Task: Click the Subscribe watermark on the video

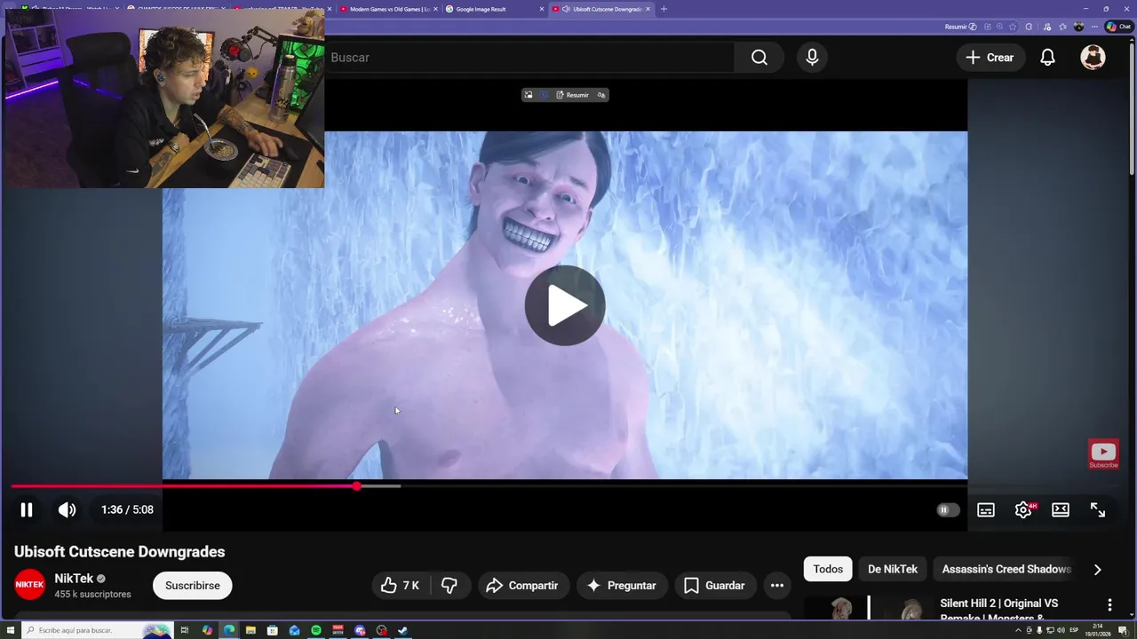Action: click(1103, 454)
